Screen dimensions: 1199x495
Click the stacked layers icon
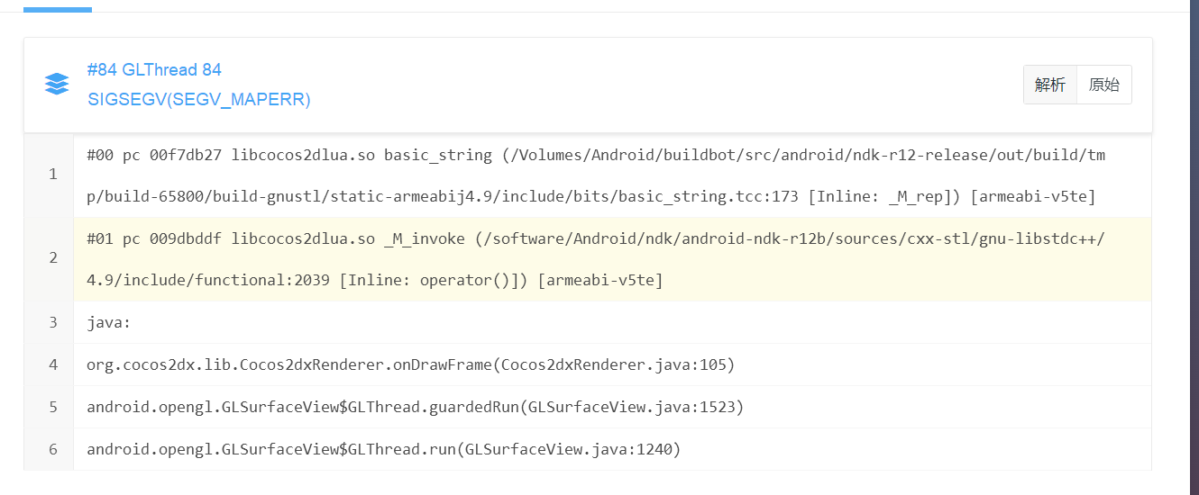(x=57, y=85)
